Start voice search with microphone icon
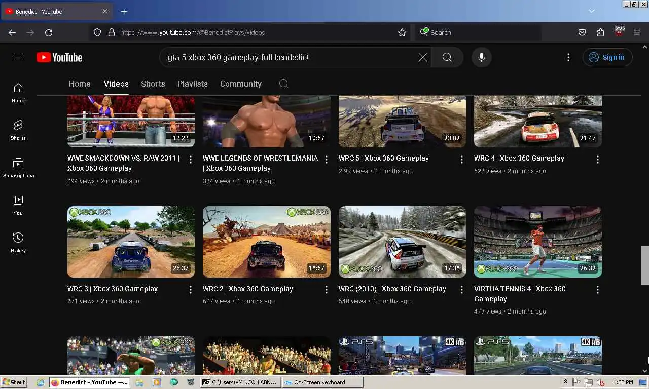 tap(482, 57)
